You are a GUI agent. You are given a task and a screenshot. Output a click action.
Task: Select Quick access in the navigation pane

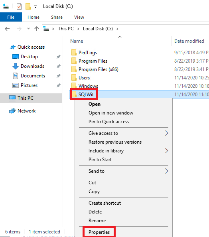pyautogui.click(x=31, y=47)
